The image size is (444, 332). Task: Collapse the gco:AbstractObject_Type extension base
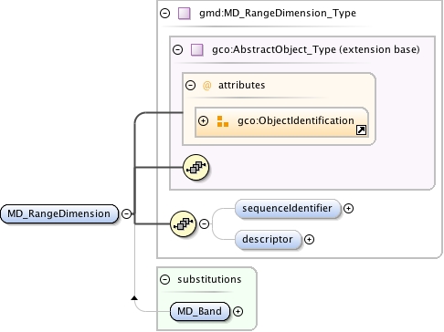177,49
